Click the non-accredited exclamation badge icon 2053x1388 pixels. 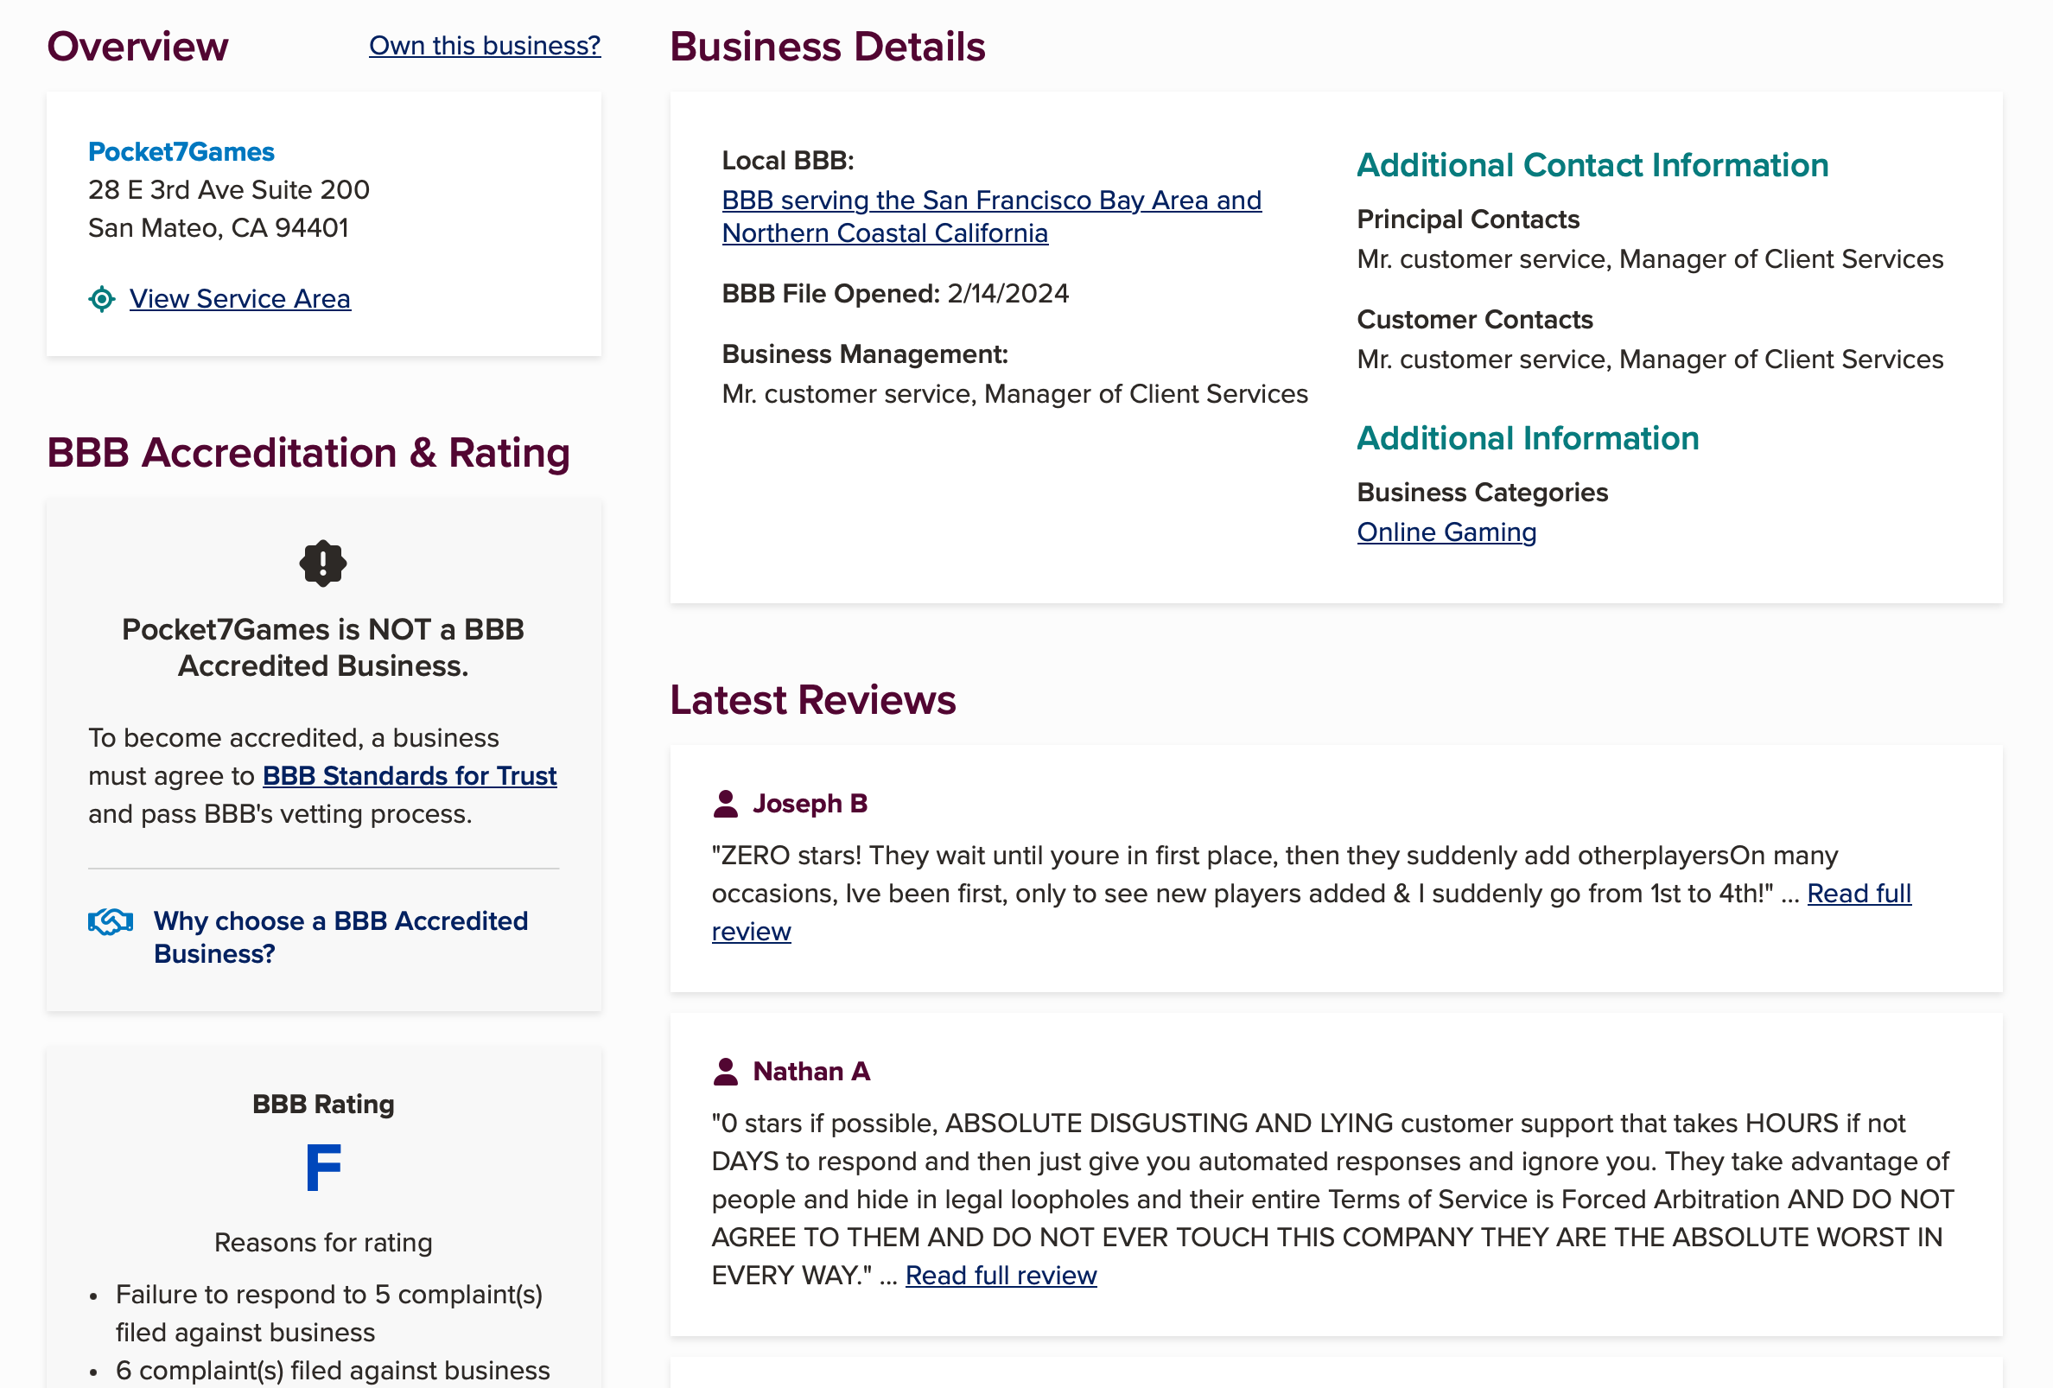323,563
